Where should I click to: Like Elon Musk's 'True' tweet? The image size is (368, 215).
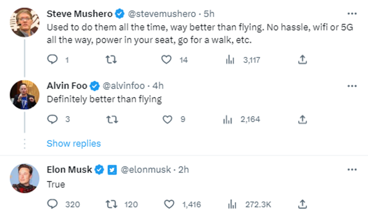[169, 204]
